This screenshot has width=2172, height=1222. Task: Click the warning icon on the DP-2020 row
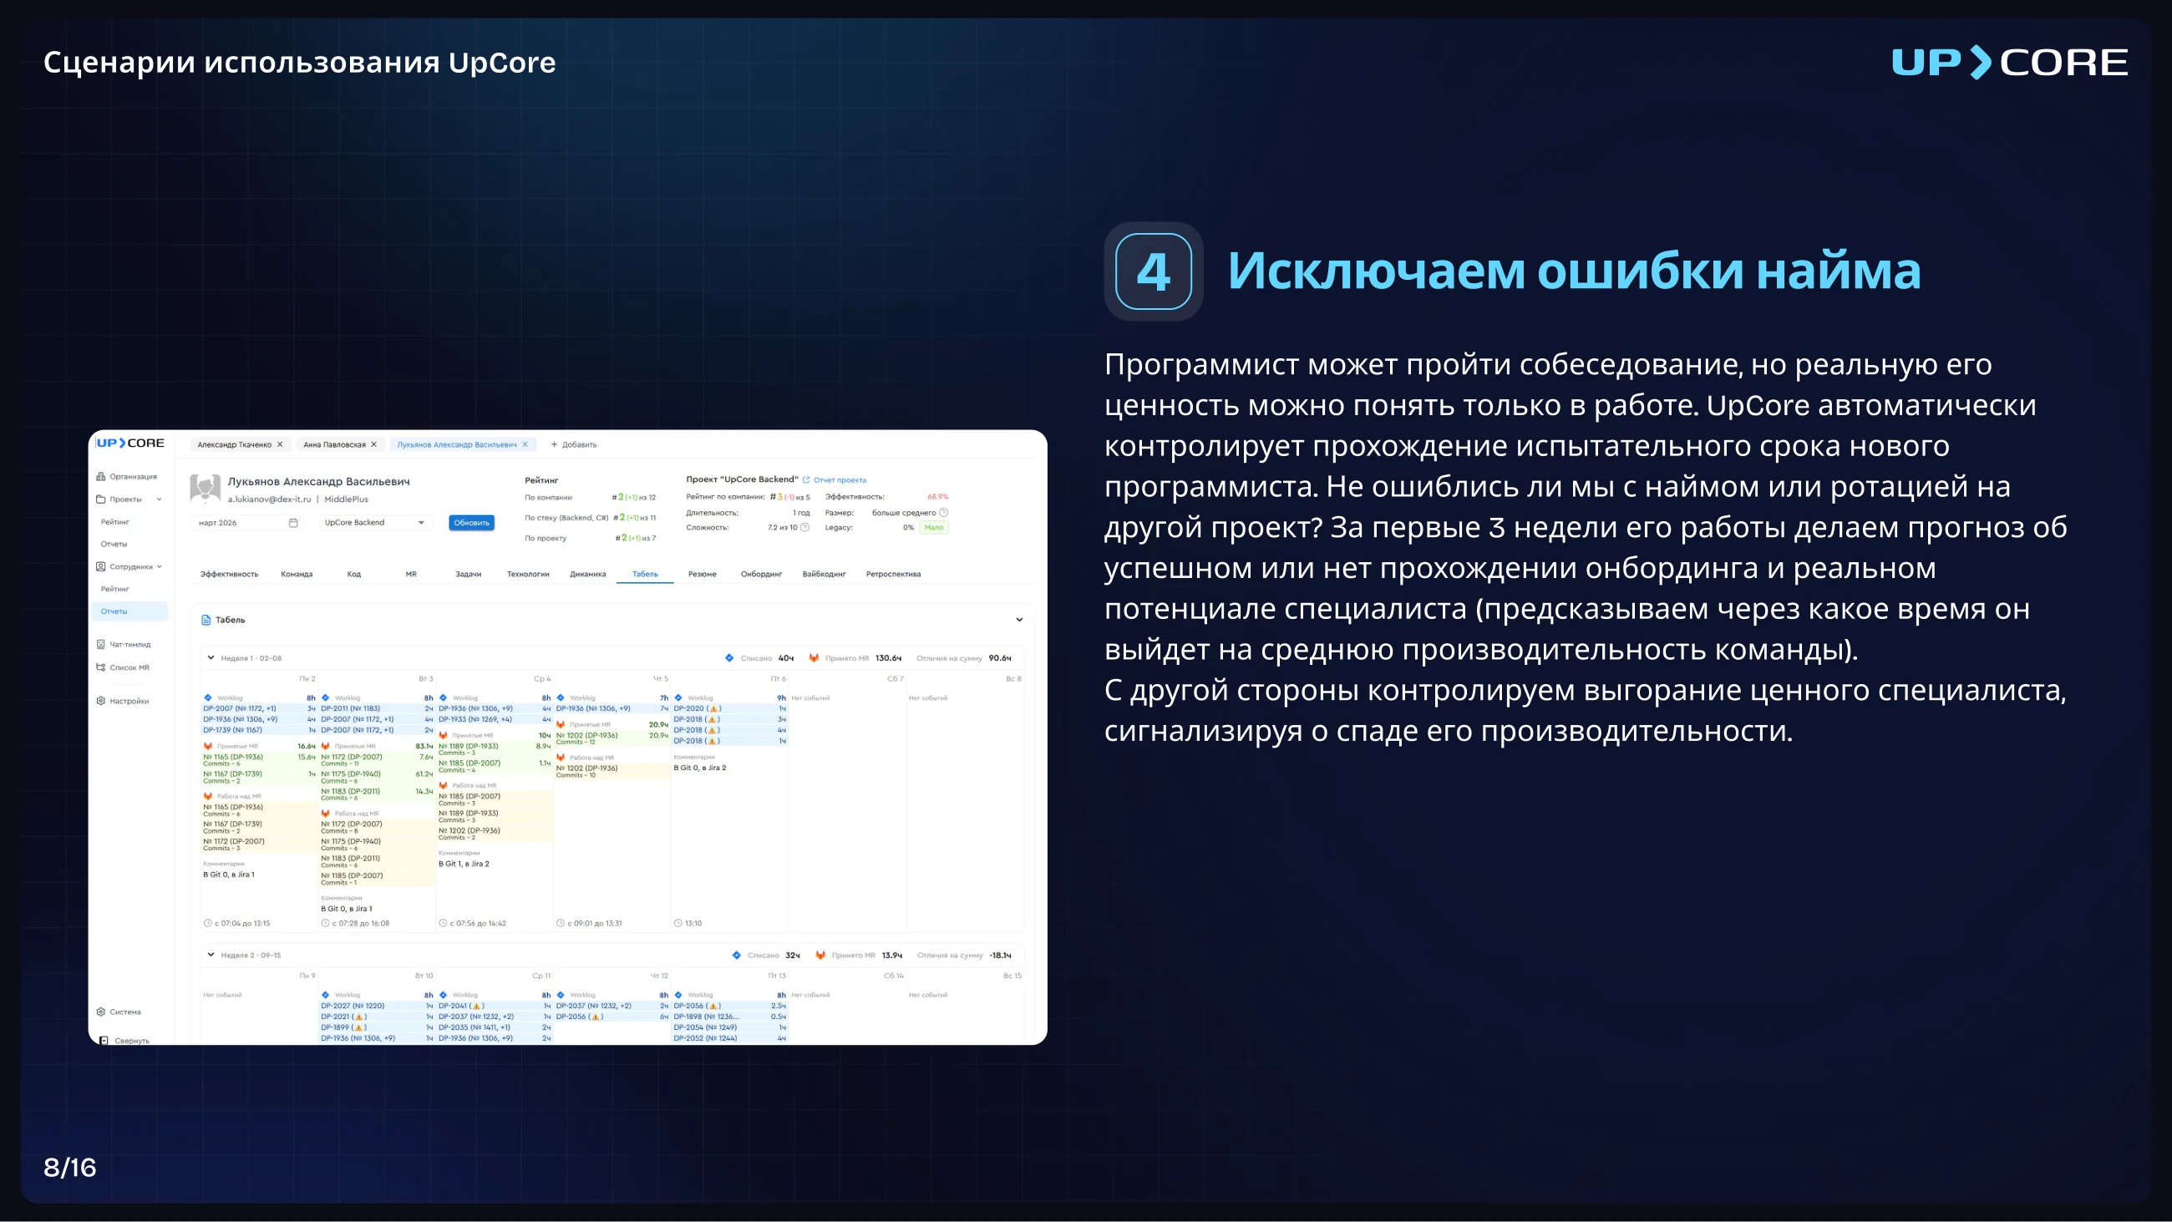713,708
